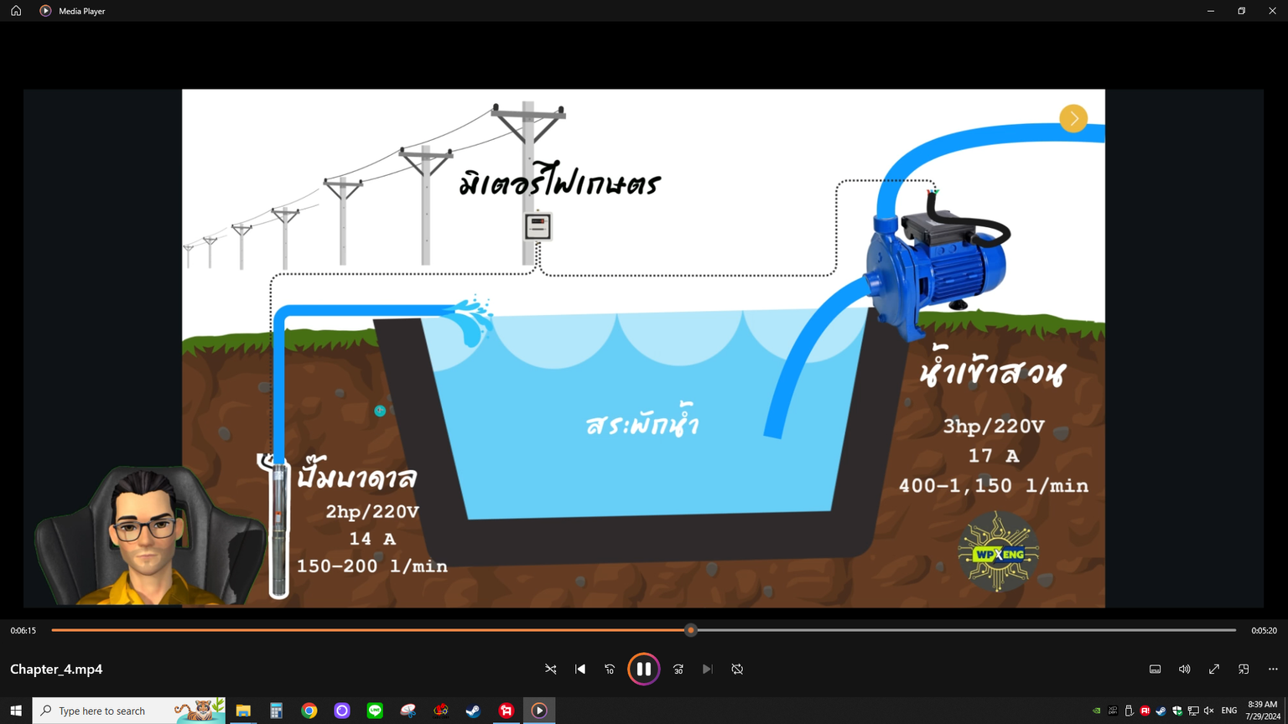Open the LINE app from taskbar
The image size is (1288, 724).
click(375, 711)
